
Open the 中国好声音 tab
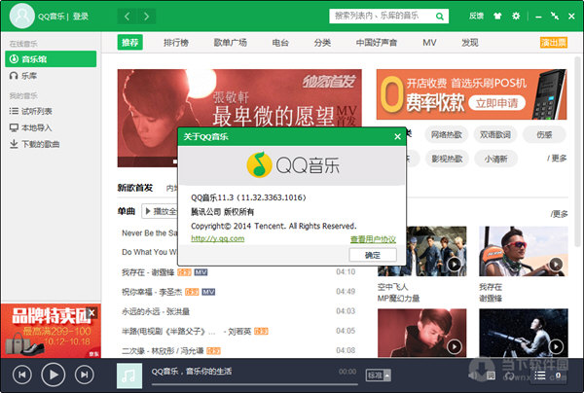tap(377, 43)
